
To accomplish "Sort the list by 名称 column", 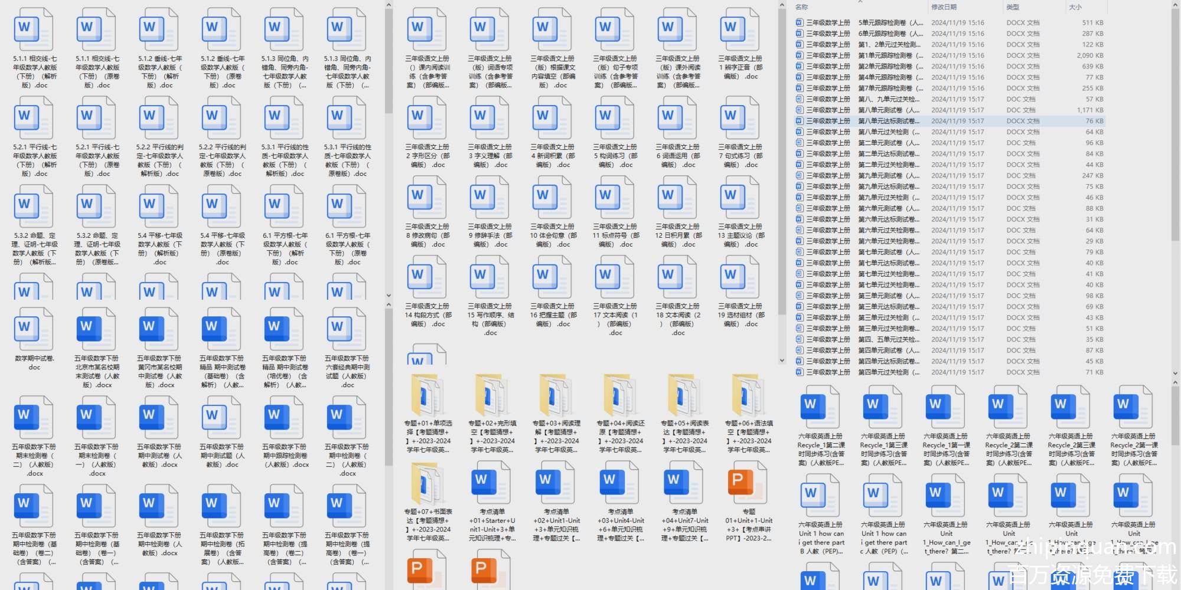I will click(802, 7).
